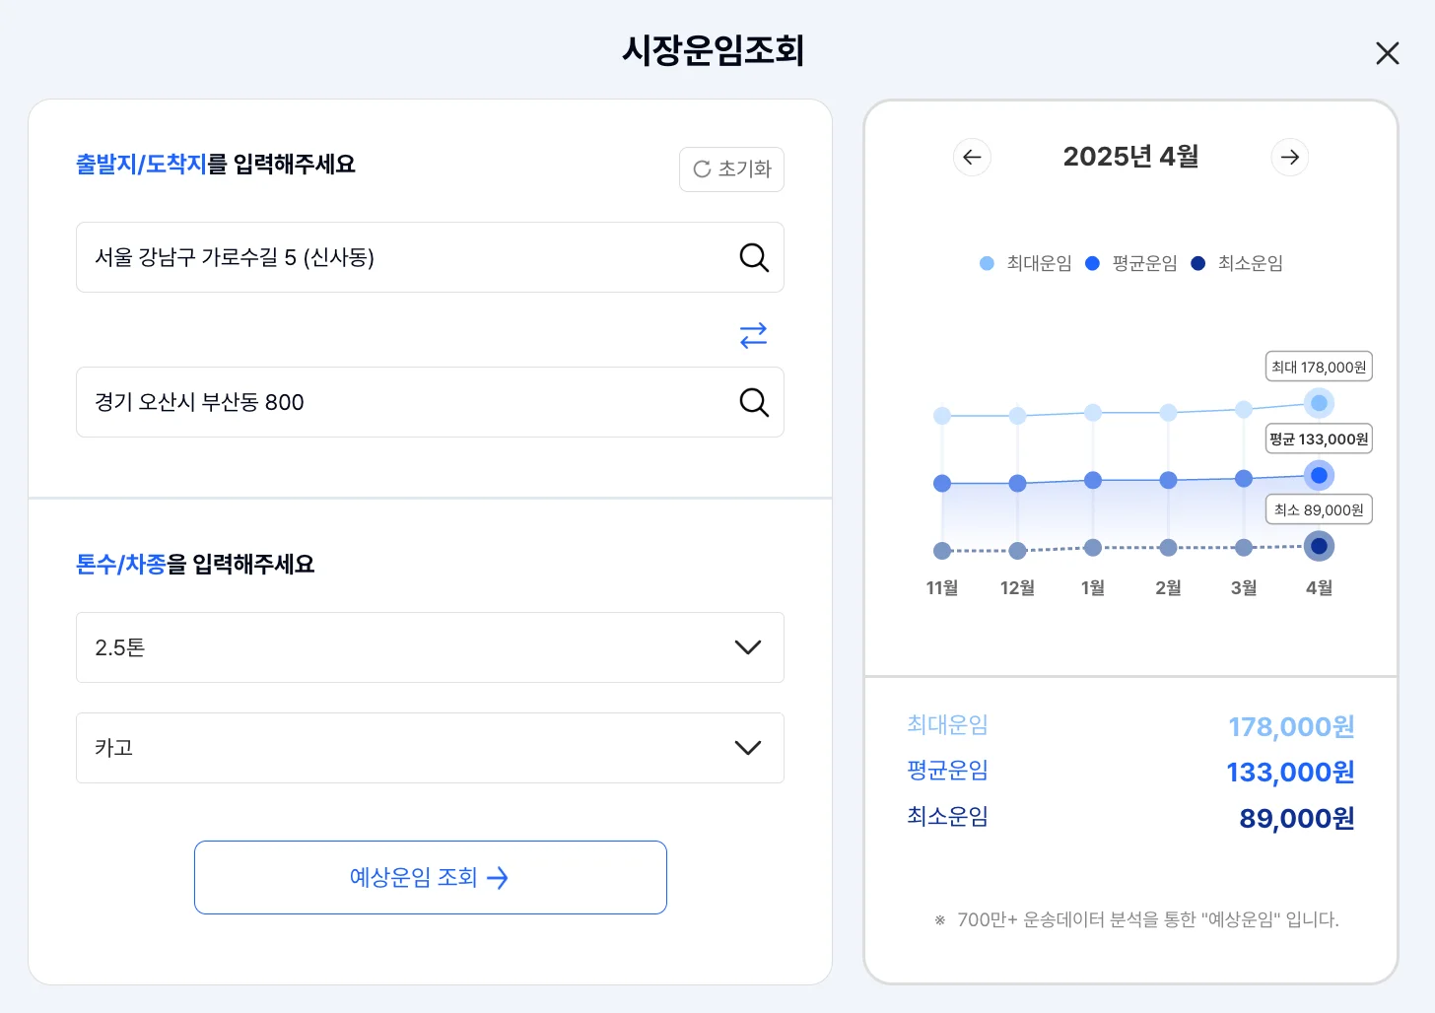Click the search icon in destination address field

(x=754, y=402)
